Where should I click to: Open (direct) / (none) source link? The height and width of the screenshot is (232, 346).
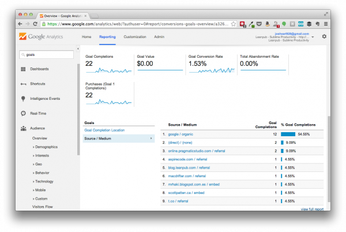tap(180, 143)
